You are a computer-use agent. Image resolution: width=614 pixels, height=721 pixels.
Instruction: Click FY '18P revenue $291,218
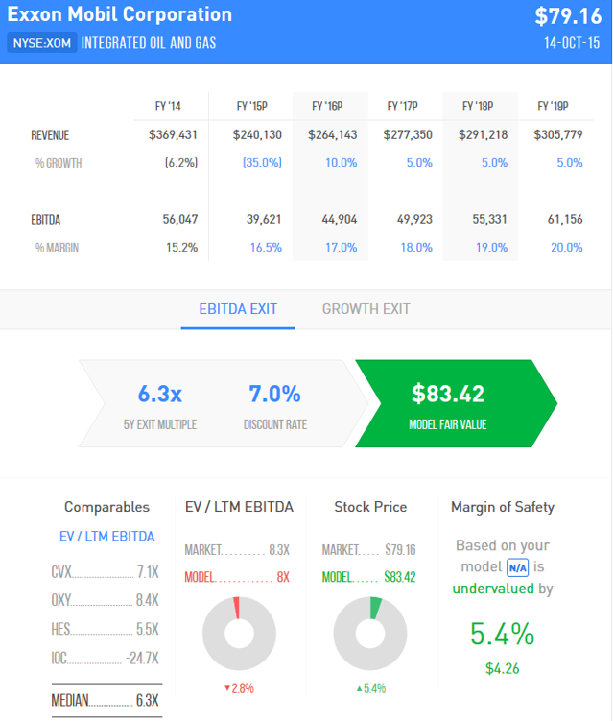pos(484,134)
